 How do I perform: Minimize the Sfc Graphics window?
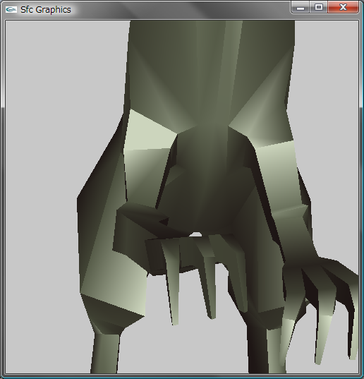click(x=301, y=8)
